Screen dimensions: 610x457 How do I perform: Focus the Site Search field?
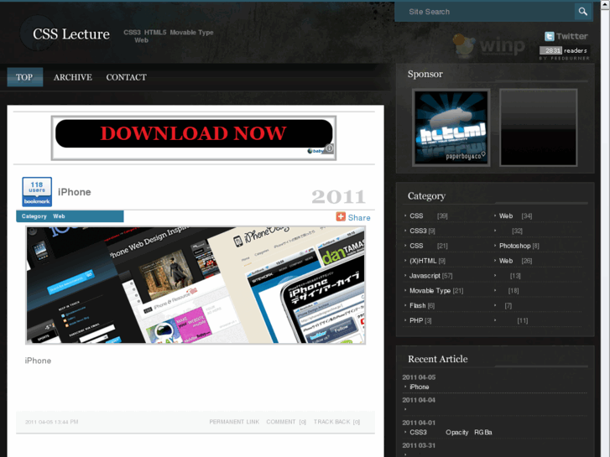484,12
